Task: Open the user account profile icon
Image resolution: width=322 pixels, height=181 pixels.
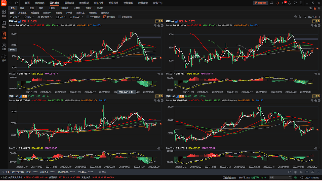Action: click(290, 3)
